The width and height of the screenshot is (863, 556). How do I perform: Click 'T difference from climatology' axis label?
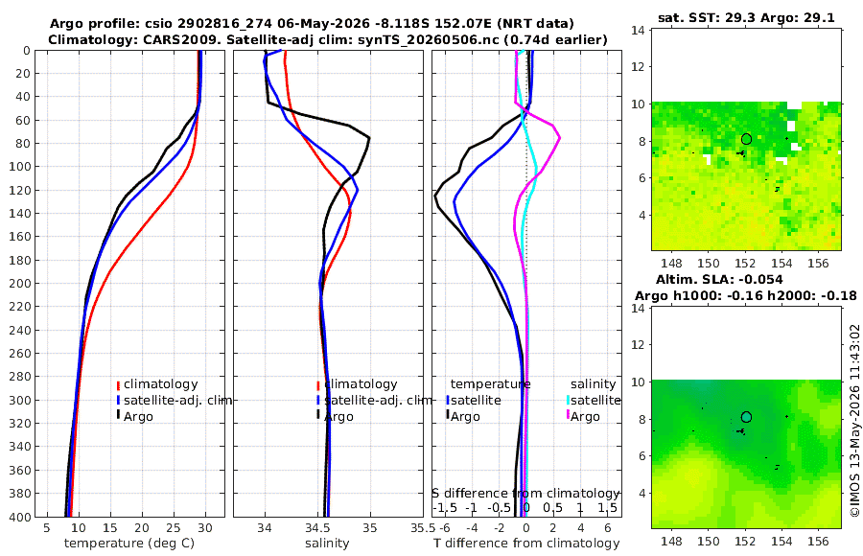(x=526, y=543)
